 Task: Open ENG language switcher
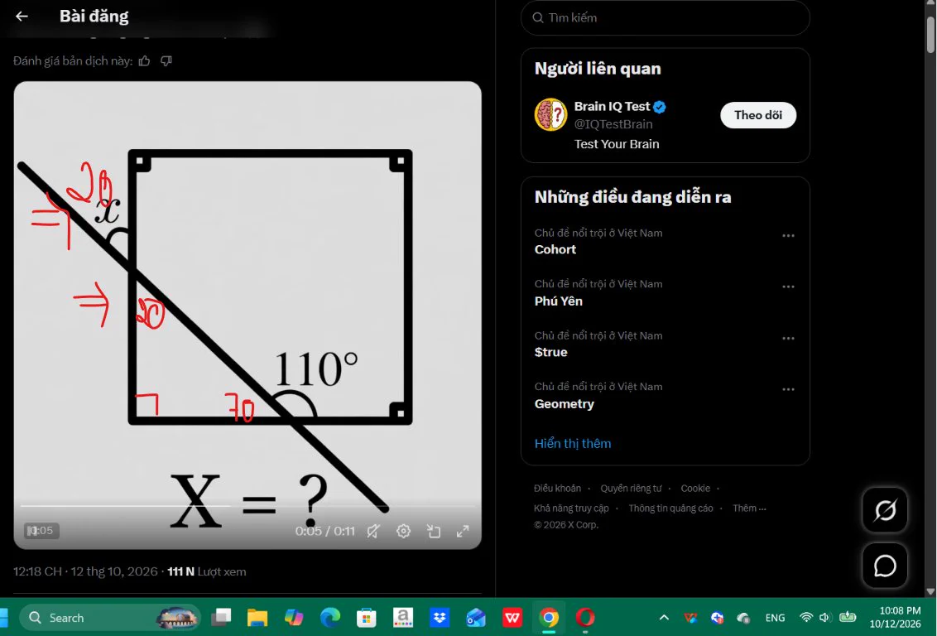(x=775, y=618)
